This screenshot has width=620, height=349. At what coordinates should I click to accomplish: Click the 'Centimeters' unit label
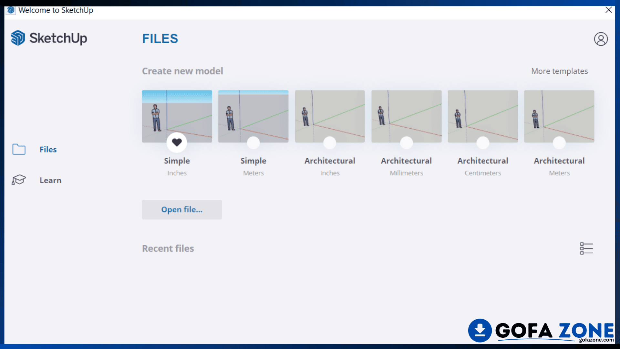pos(483,173)
